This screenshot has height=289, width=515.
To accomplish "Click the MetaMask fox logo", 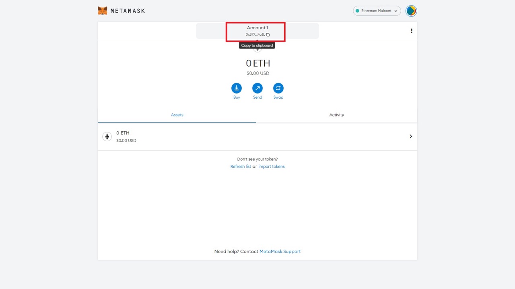I will [103, 10].
